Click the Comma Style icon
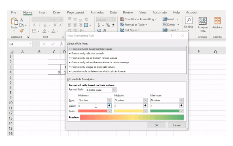The height and width of the screenshot is (146, 233). 113,25
